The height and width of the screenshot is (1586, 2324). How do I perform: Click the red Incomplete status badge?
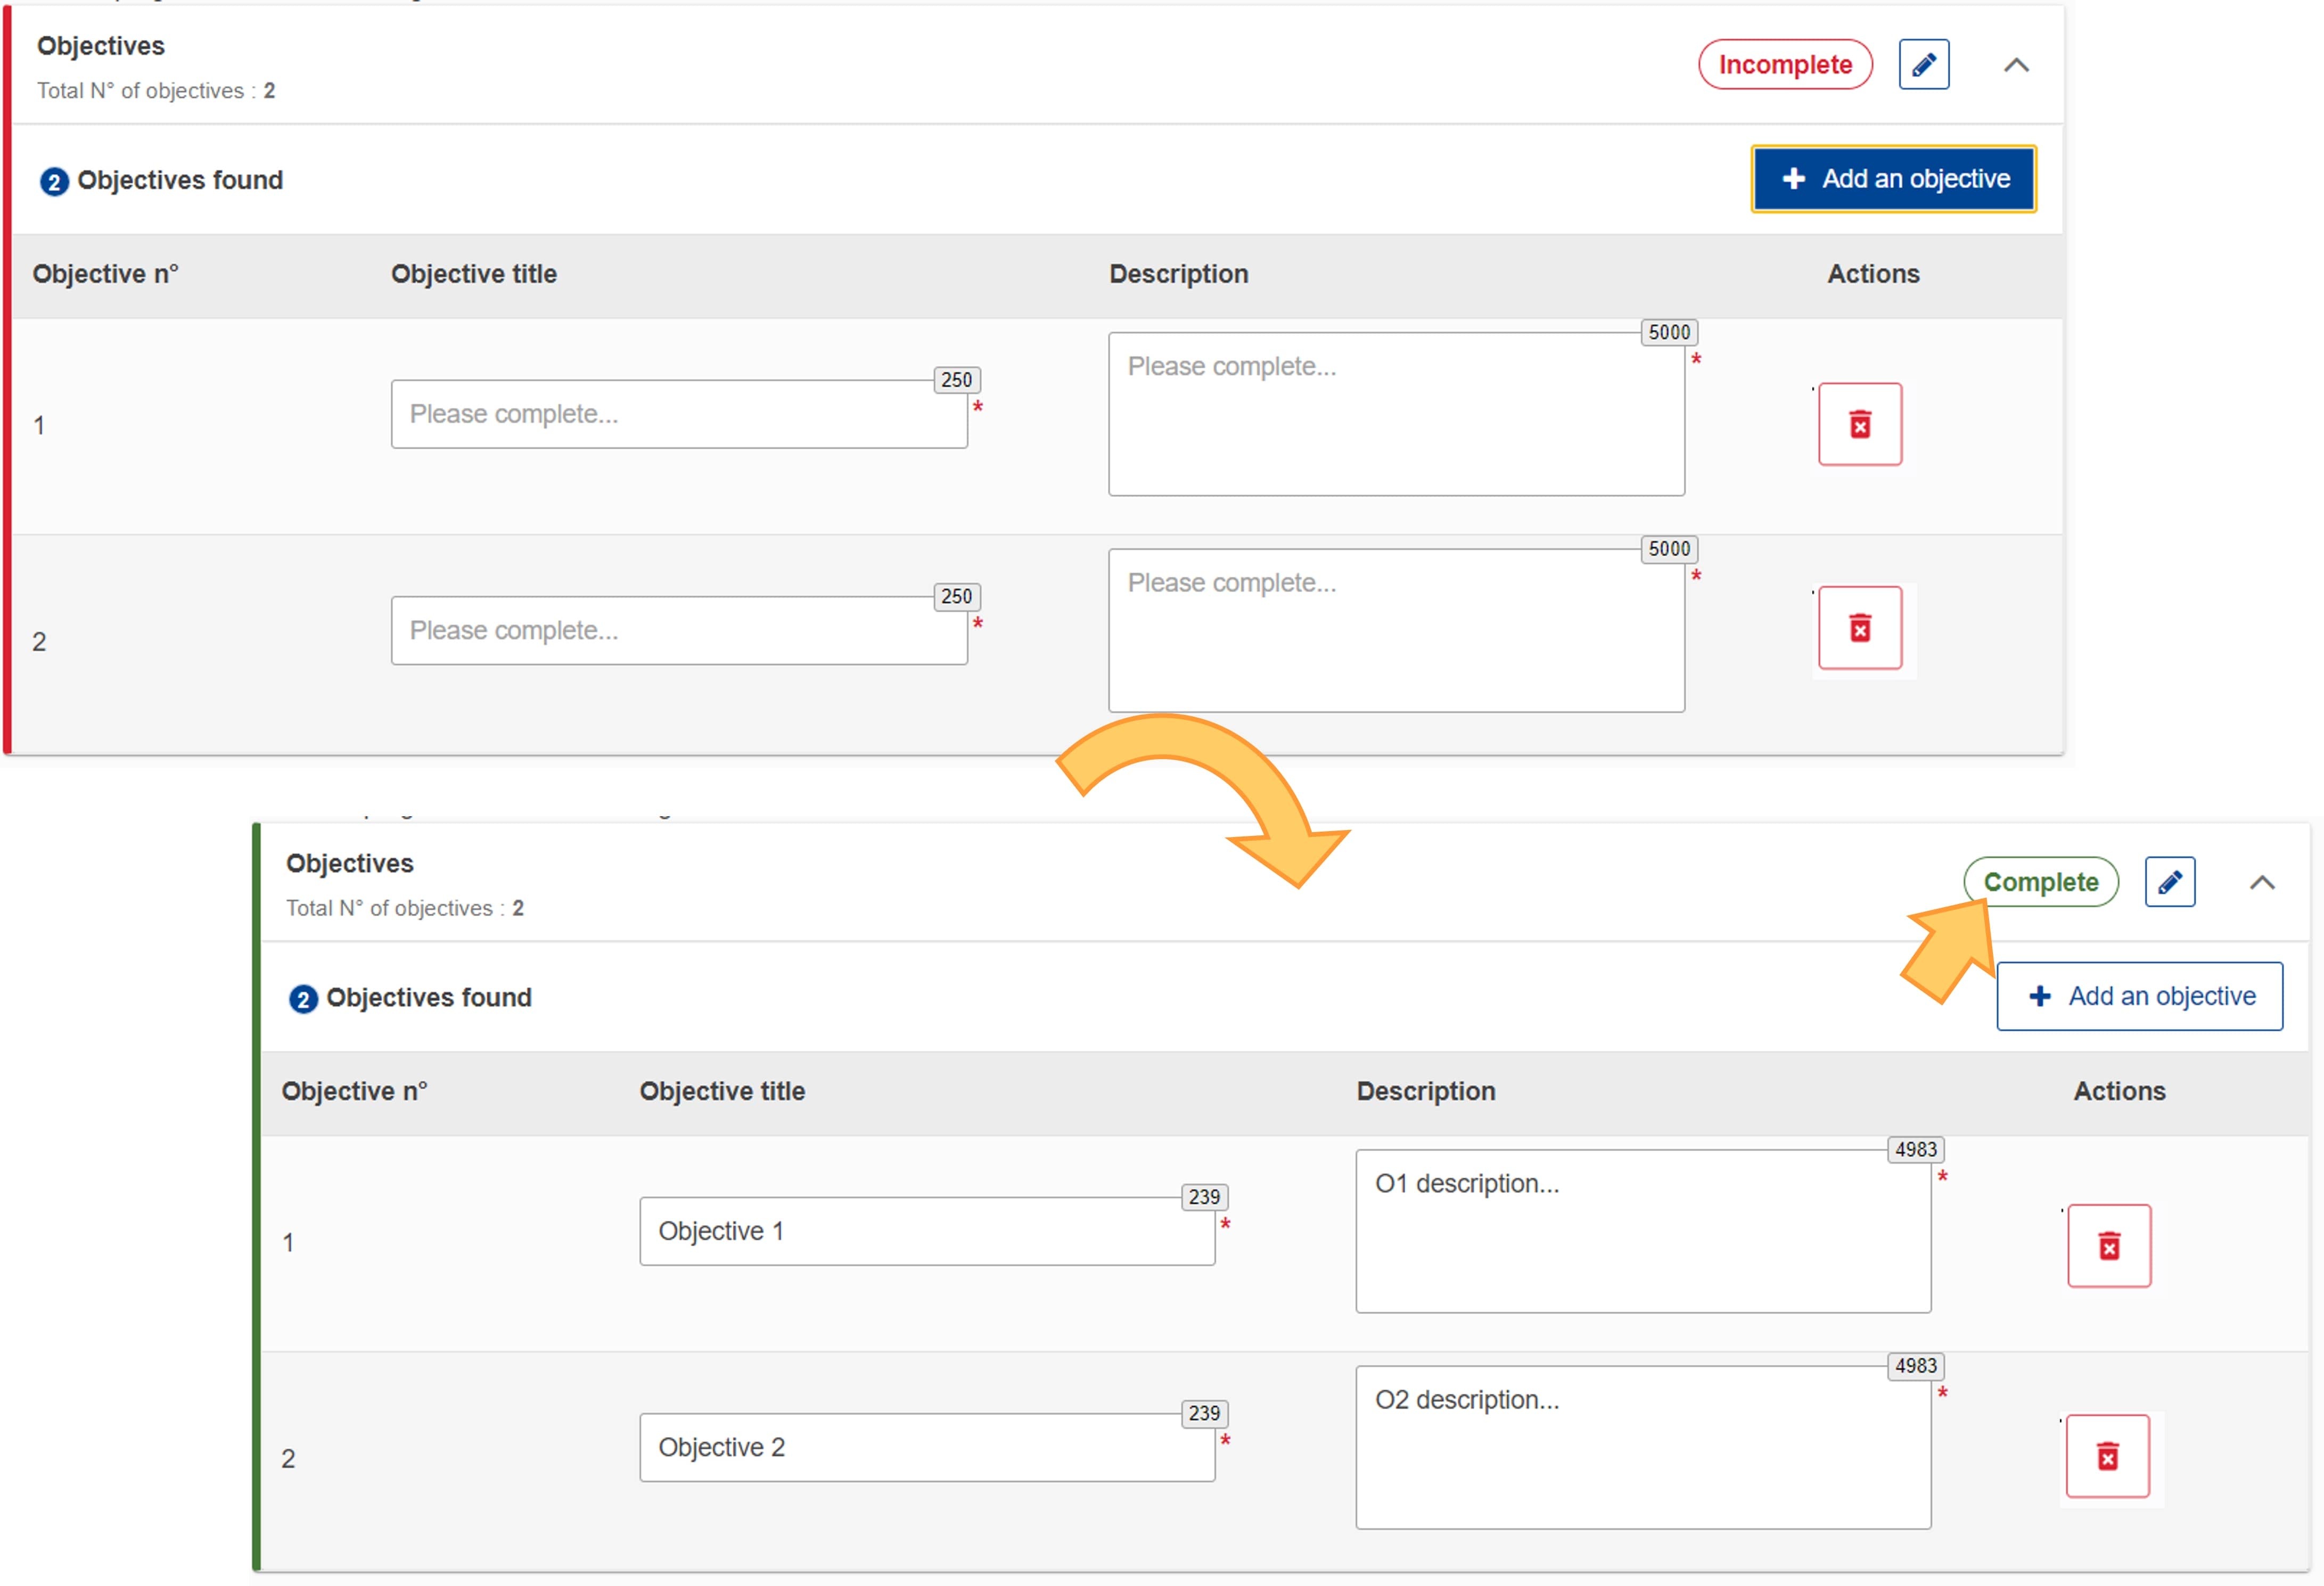click(1785, 65)
